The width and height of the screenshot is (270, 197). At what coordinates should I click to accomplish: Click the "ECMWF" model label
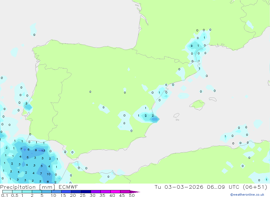(68, 187)
